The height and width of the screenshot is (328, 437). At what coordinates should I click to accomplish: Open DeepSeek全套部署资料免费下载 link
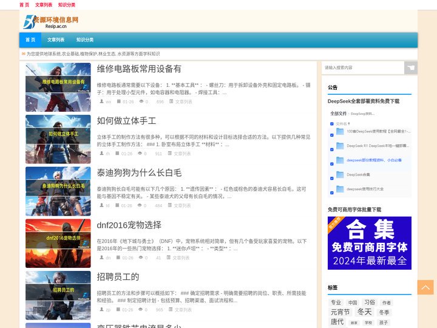(x=364, y=101)
